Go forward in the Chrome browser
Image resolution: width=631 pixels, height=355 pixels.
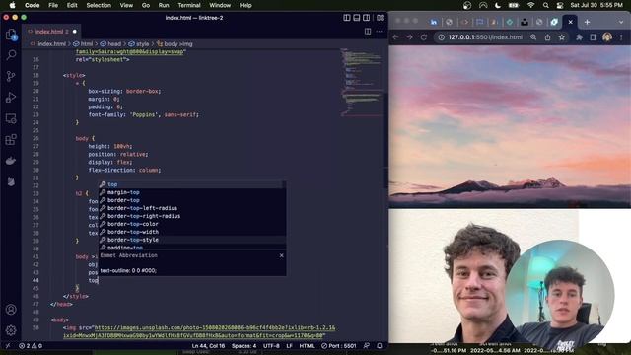[x=410, y=37]
